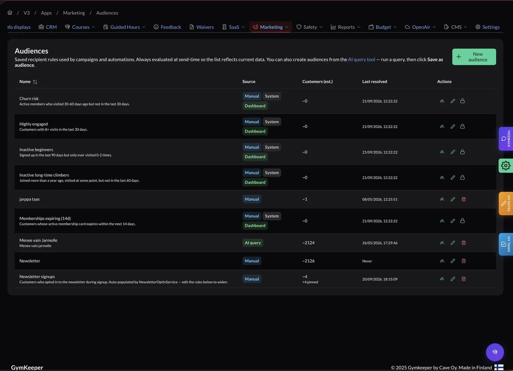View members of Newsletter audience
The height and width of the screenshot is (371, 513).
pos(442,261)
